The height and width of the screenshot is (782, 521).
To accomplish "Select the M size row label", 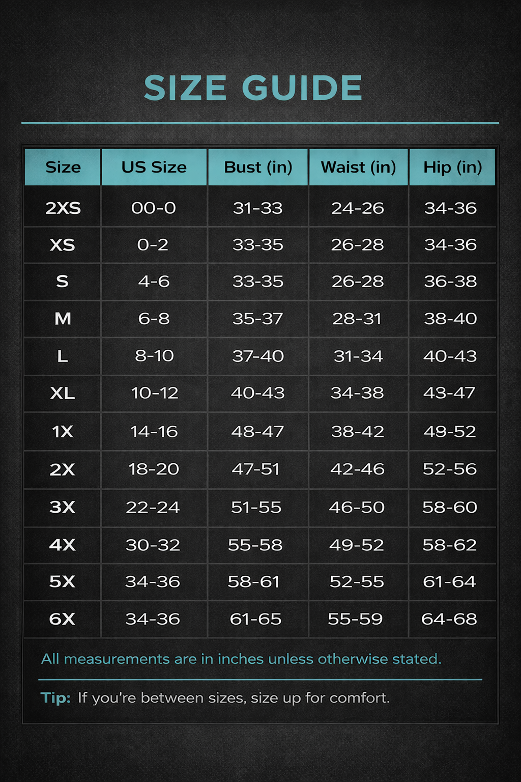I will coord(63,319).
